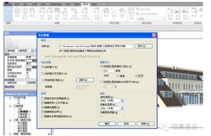Click 贴花类型 (Decal Types) icon

pos(185,13)
